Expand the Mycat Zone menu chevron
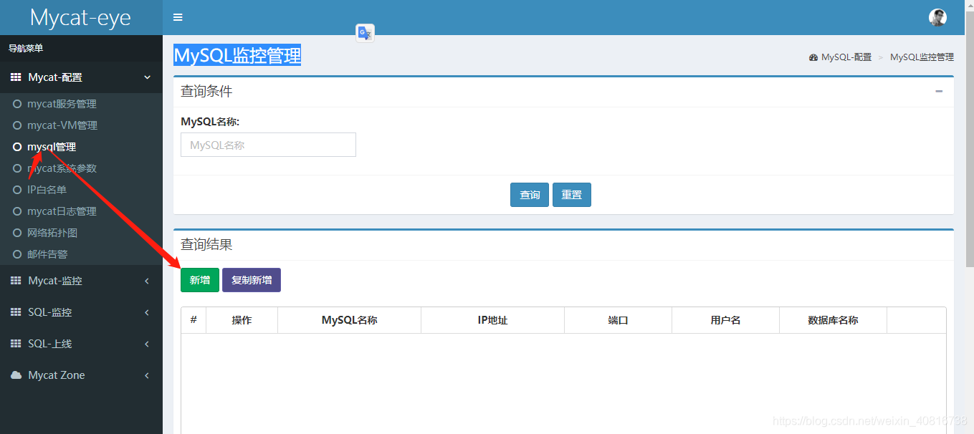 pyautogui.click(x=147, y=375)
